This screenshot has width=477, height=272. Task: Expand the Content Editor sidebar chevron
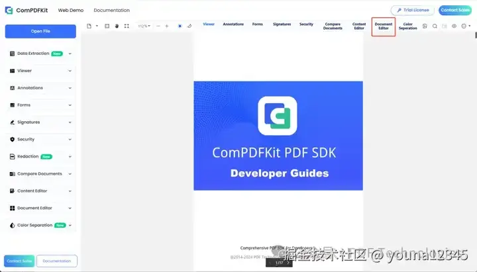click(70, 191)
